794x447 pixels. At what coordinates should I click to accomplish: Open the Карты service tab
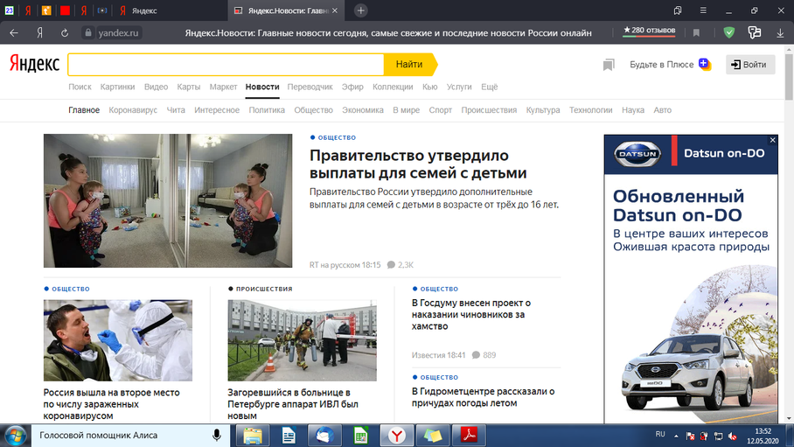[x=188, y=87]
